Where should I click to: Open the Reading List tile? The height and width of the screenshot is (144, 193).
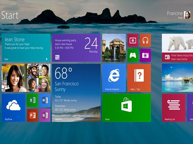tap(173, 108)
